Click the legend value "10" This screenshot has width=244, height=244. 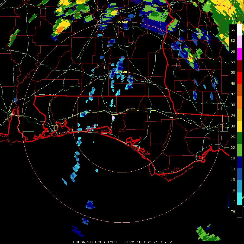coord(233,180)
